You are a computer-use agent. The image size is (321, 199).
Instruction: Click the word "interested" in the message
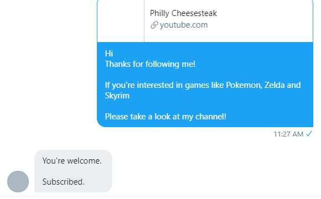[155, 85]
